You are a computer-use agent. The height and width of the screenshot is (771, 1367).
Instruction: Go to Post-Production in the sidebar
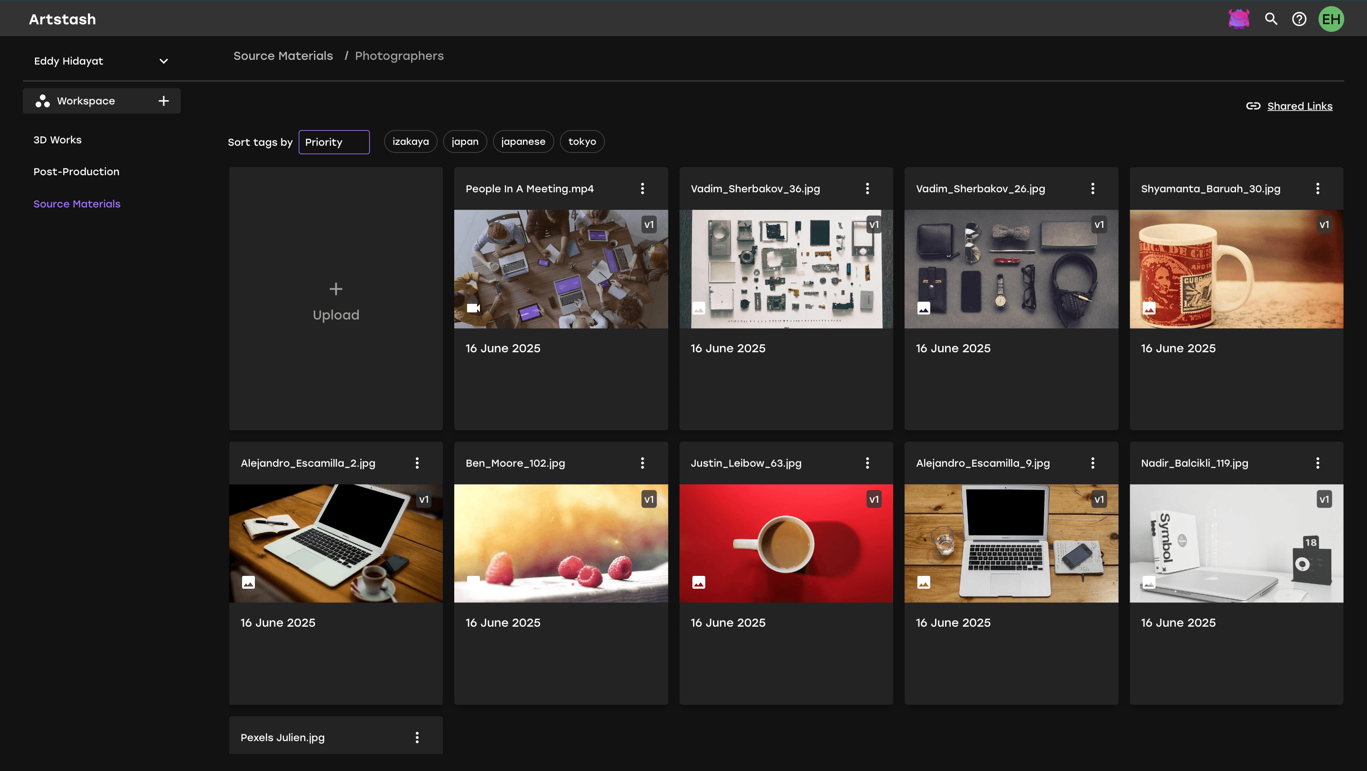tap(76, 171)
